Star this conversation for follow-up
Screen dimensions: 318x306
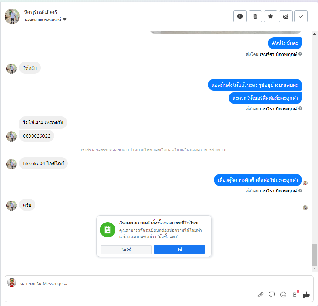tap(270, 16)
